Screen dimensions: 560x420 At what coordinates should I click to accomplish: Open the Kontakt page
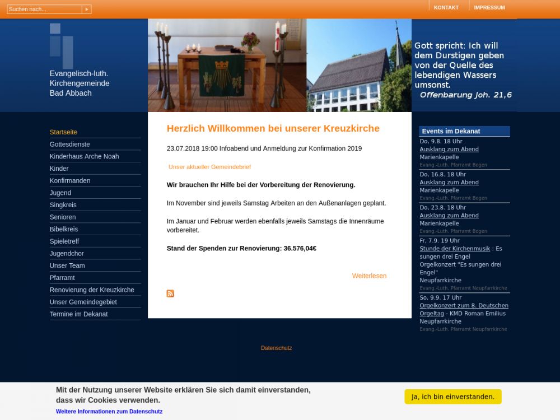coord(446,7)
